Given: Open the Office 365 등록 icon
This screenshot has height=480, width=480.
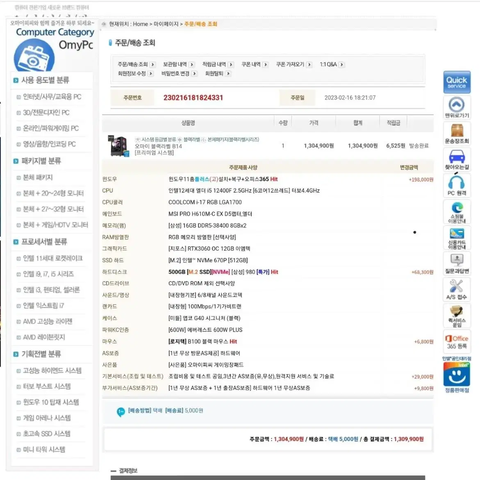Looking at the screenshot, I should [x=457, y=342].
